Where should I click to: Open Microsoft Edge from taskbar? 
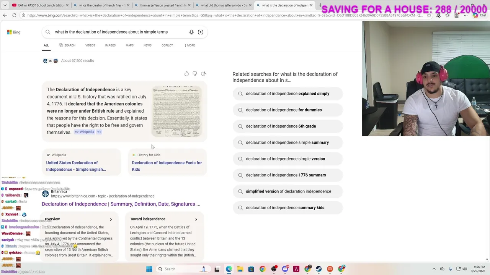tap(229, 269)
